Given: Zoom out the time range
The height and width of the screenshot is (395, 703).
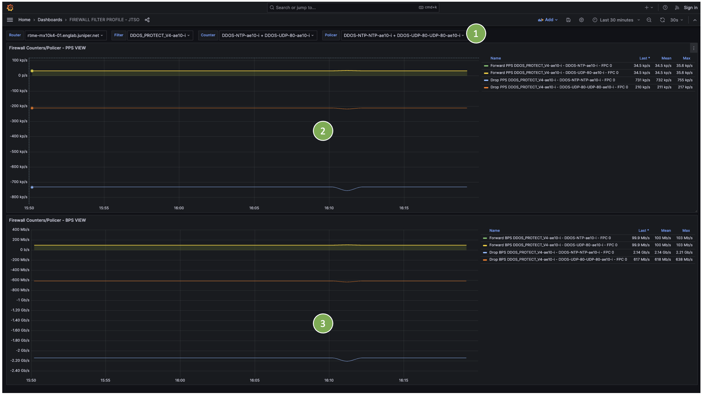Looking at the screenshot, I should click(649, 20).
